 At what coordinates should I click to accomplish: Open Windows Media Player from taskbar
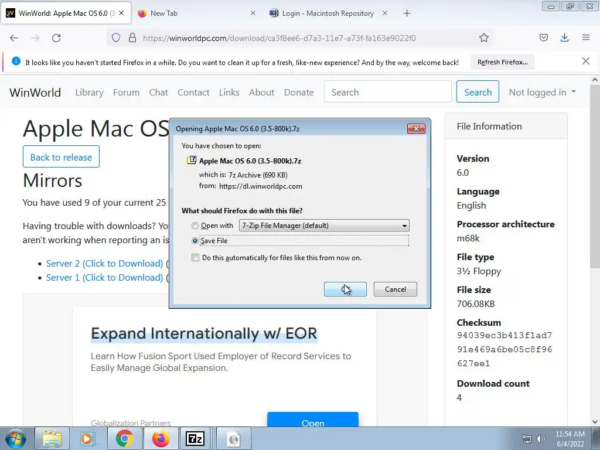click(88, 438)
